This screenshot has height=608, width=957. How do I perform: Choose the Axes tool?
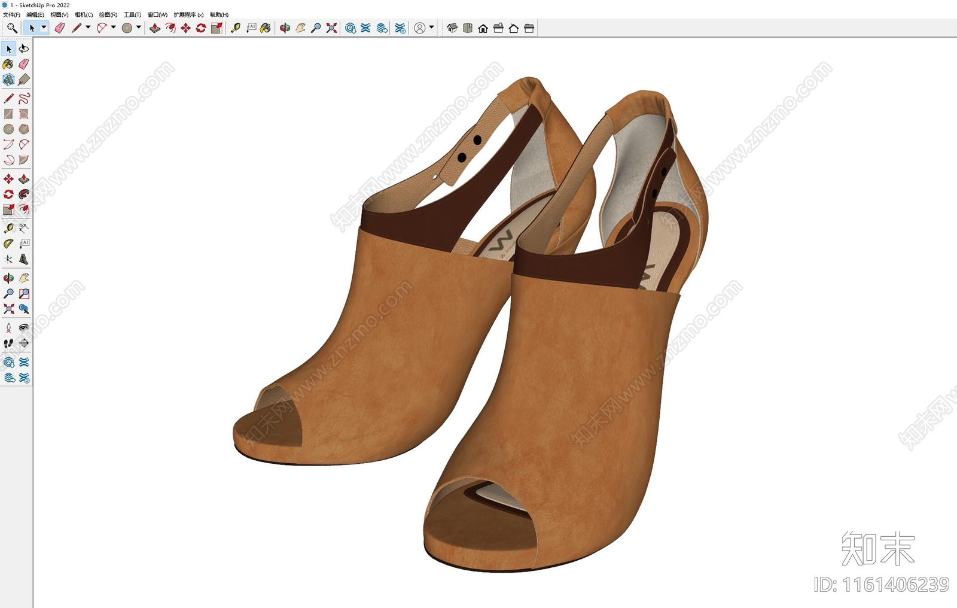8,259
